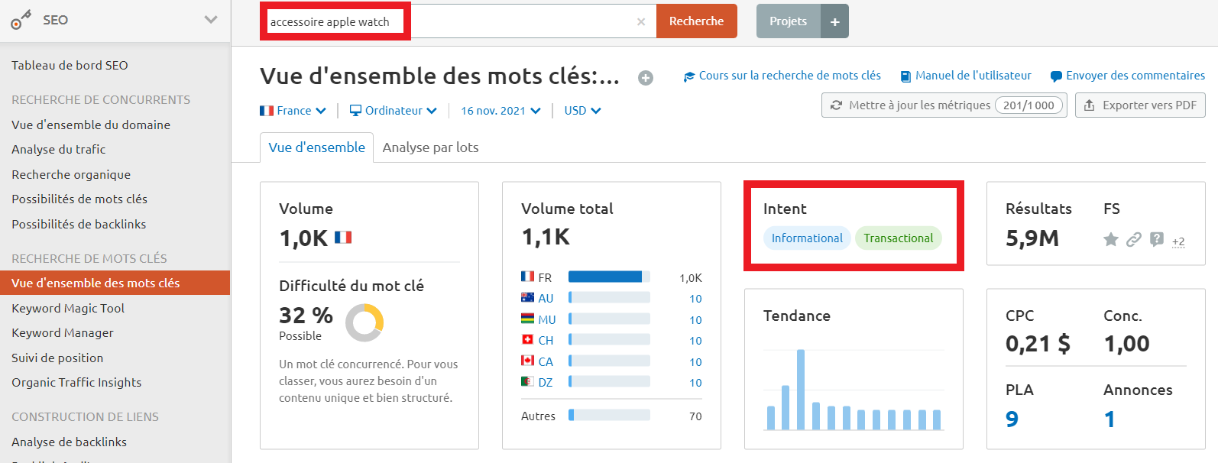Click Exporter vers PDF button

[x=1140, y=105]
